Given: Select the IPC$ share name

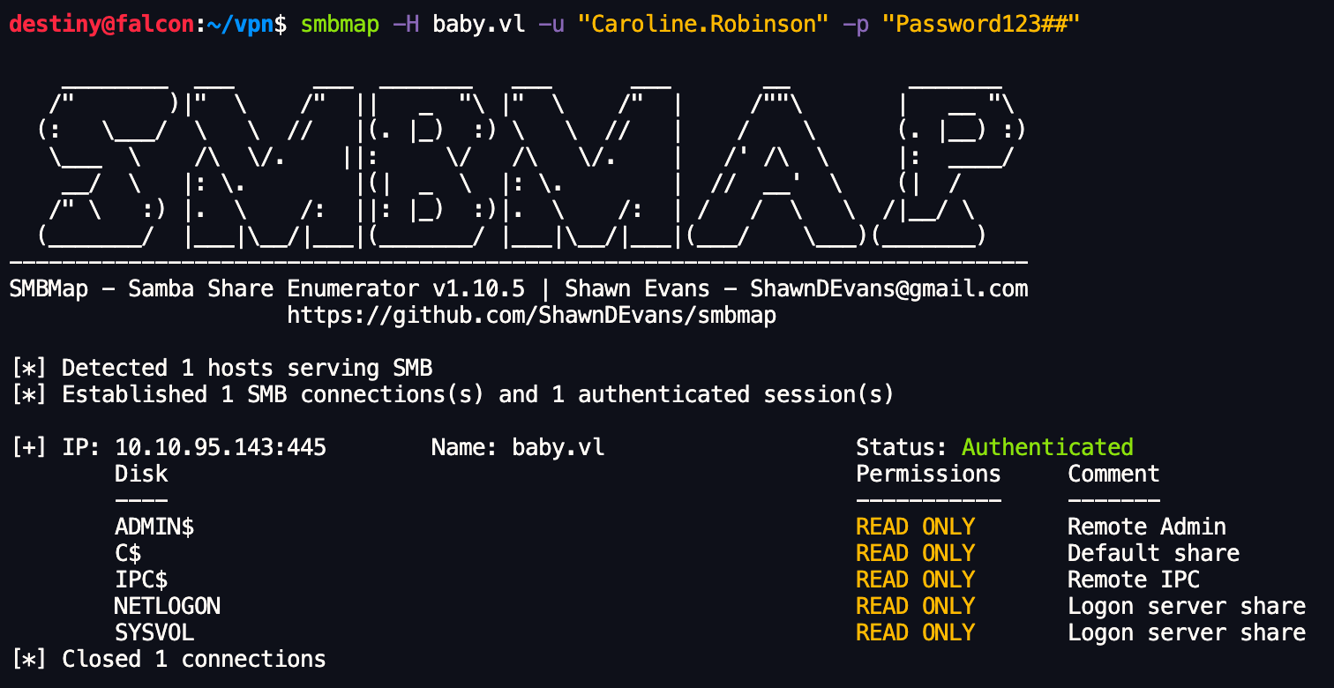Looking at the screenshot, I should click(141, 580).
